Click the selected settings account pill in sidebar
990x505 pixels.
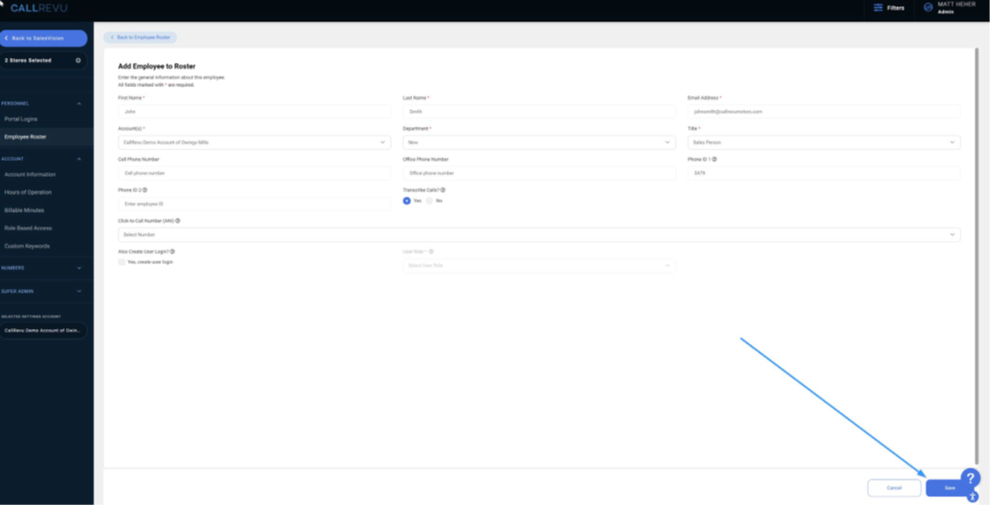pos(43,331)
